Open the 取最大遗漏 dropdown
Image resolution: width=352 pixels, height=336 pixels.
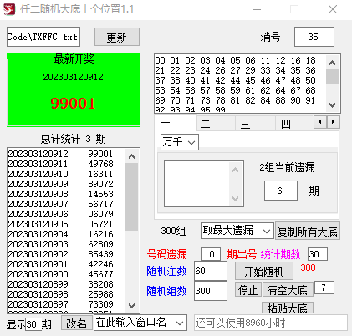point(237,231)
